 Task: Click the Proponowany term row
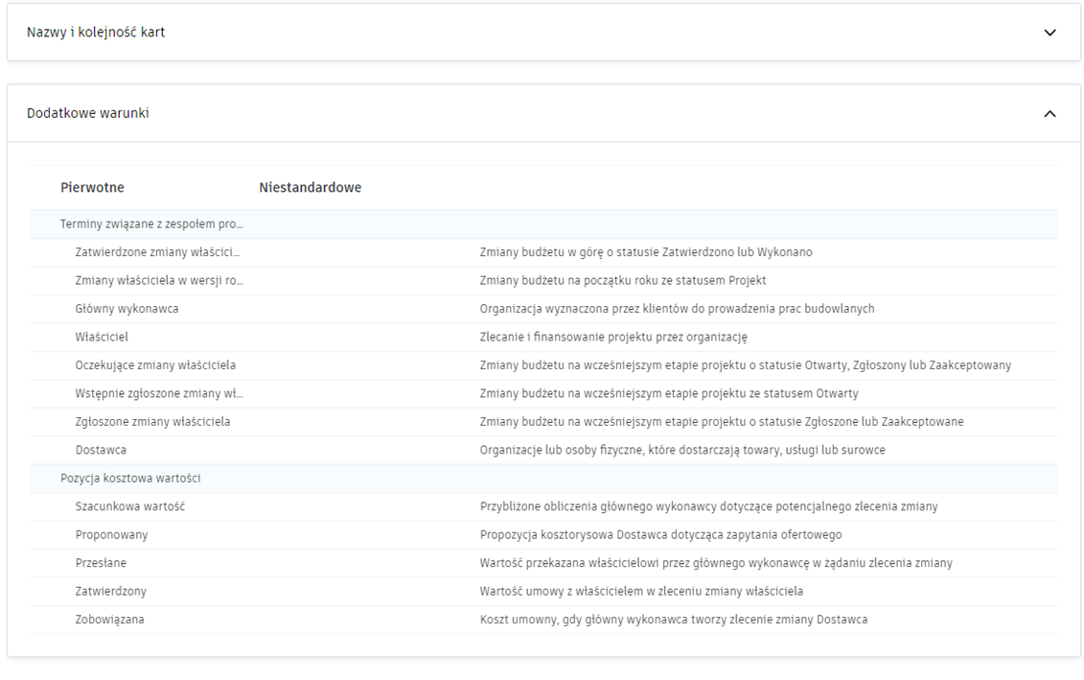(111, 534)
